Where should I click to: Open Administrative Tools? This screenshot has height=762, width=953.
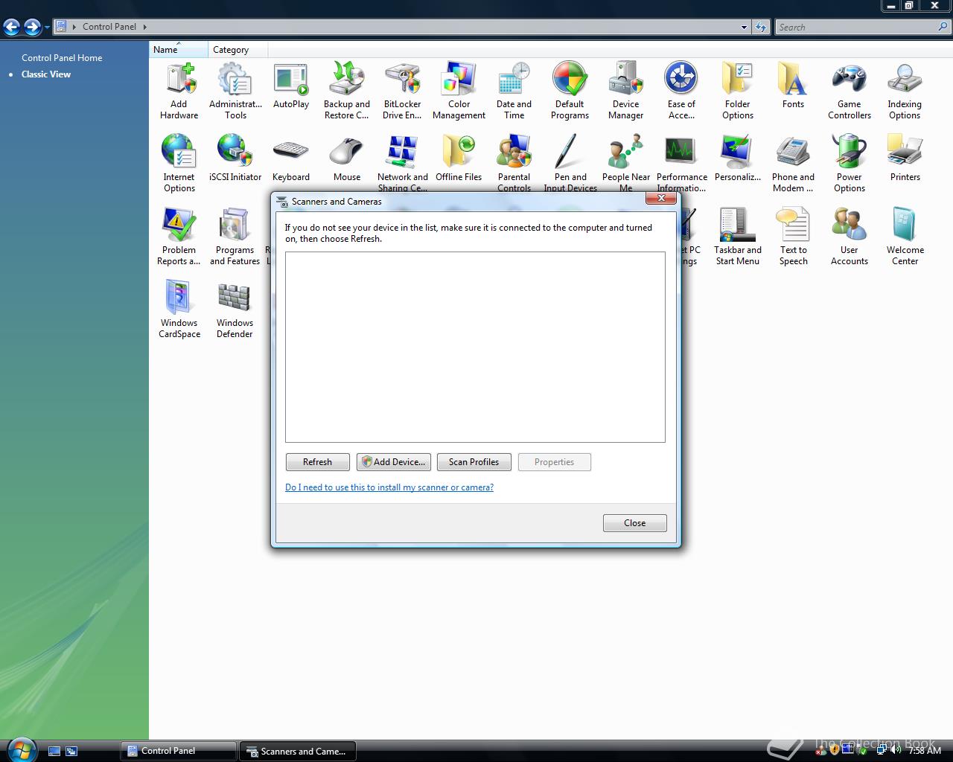pyautogui.click(x=235, y=91)
